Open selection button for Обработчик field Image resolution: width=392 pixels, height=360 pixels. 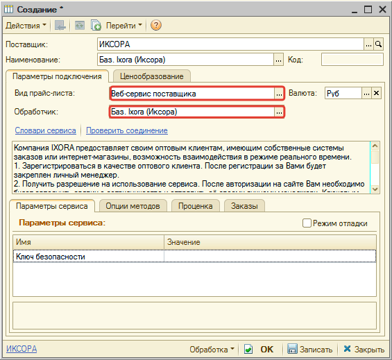click(x=279, y=112)
